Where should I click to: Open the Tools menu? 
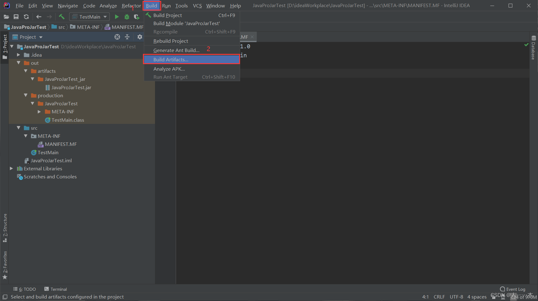coord(181,6)
